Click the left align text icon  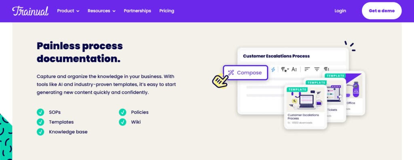click(307, 69)
